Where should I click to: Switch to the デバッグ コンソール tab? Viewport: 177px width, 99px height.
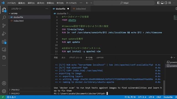76,57
